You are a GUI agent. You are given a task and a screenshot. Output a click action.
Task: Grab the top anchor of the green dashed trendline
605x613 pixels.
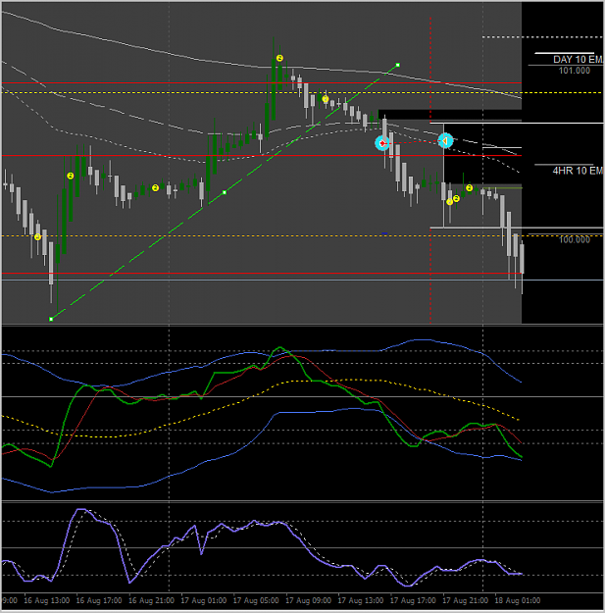click(x=397, y=65)
